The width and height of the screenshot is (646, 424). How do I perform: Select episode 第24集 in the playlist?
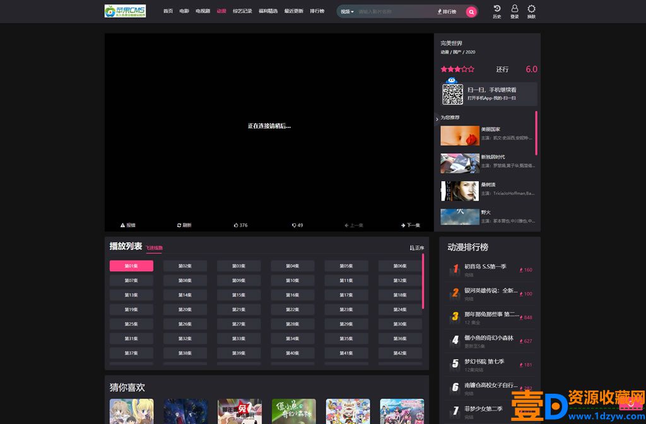coord(400,309)
